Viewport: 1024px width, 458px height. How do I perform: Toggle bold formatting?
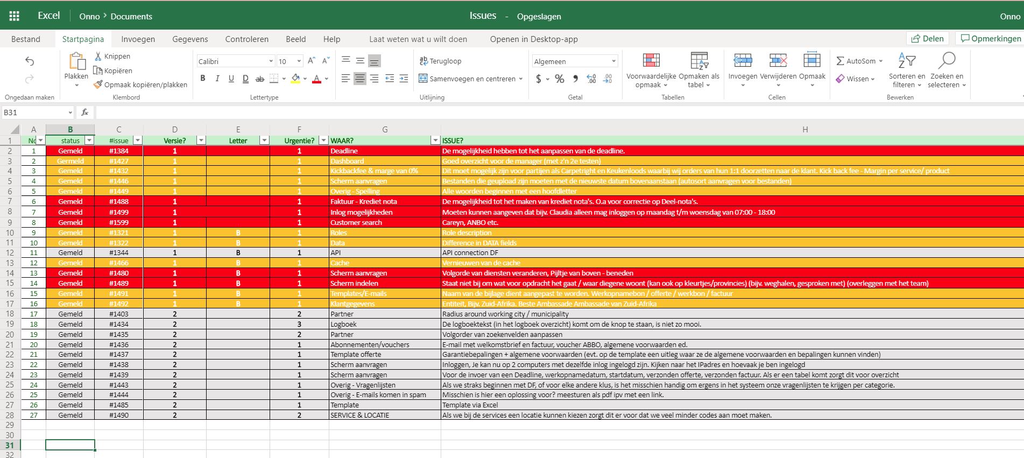click(x=203, y=79)
